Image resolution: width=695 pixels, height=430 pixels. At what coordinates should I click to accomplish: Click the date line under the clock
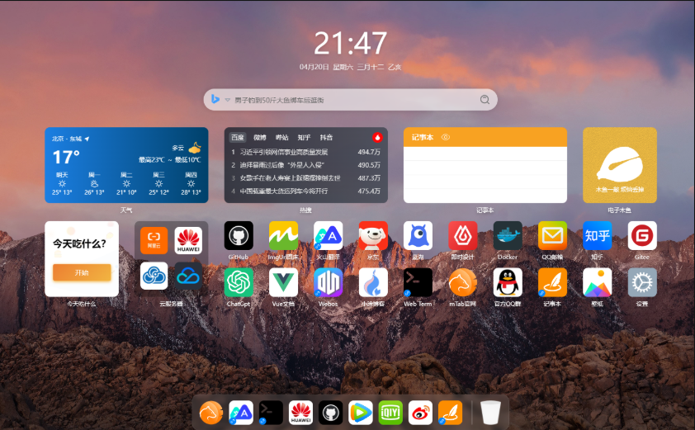coord(351,67)
